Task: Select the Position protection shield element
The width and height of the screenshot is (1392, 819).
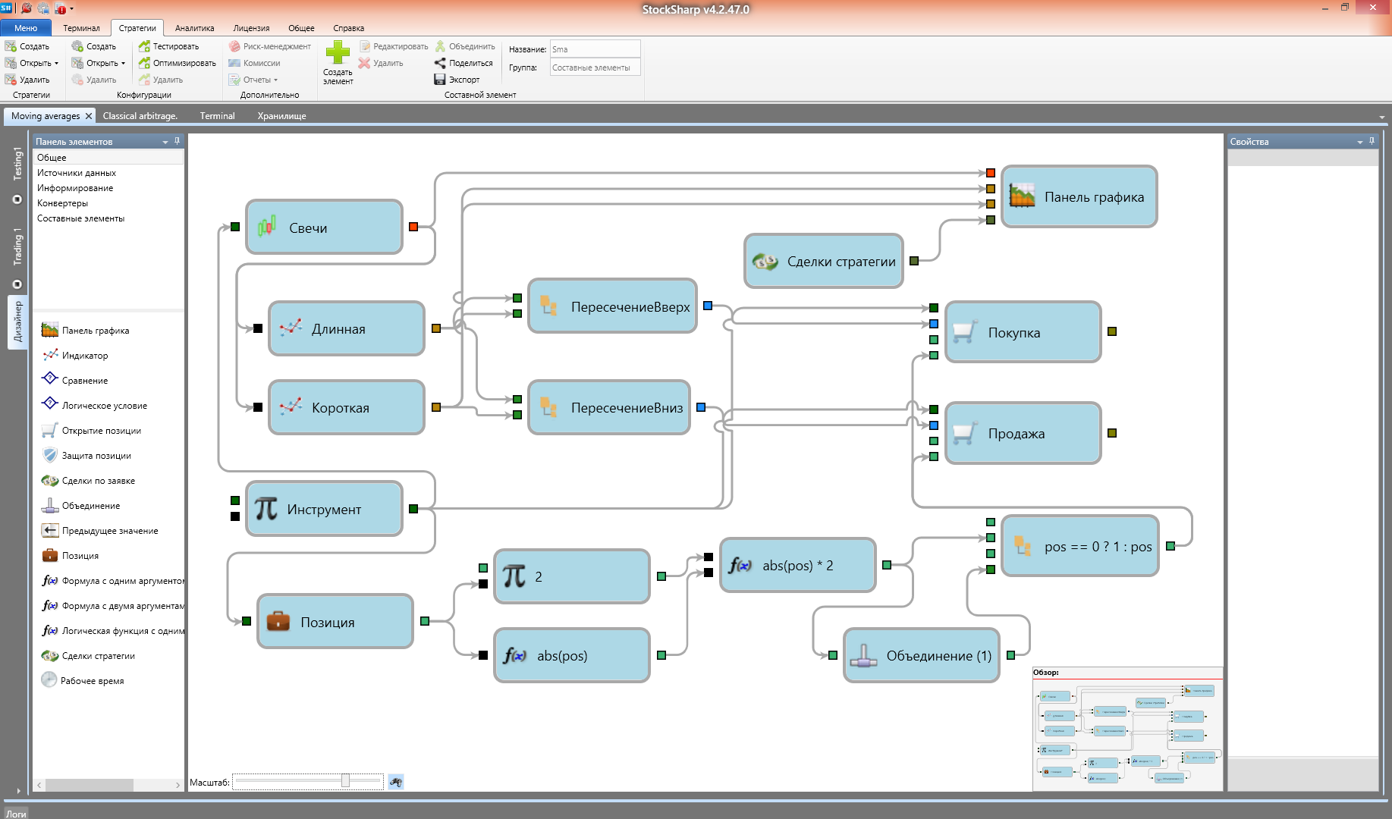Action: (50, 456)
